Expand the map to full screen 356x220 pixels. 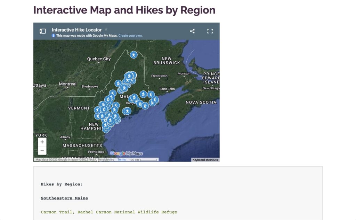[210, 31]
